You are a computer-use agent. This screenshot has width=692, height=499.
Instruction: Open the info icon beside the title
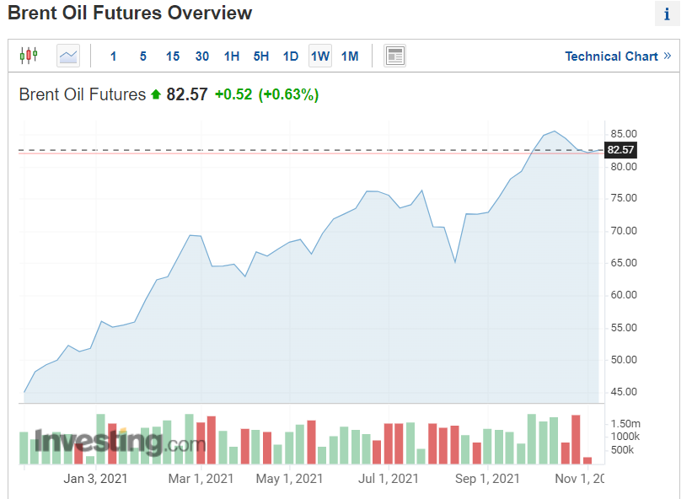point(667,14)
